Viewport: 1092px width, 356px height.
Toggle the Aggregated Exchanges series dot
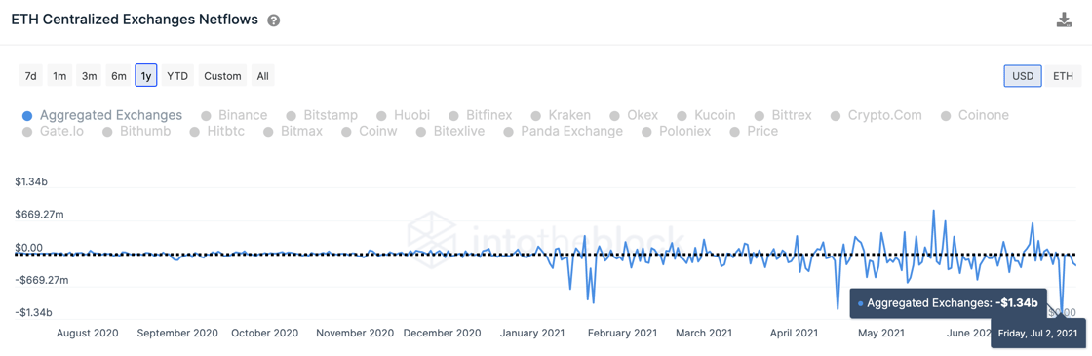pyautogui.click(x=27, y=116)
